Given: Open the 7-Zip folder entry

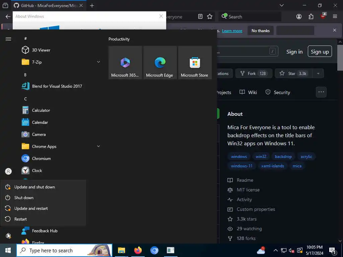Looking at the screenshot, I should tap(60, 62).
